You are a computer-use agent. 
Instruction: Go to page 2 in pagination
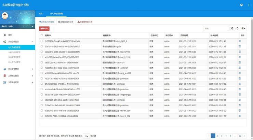(217, 136)
